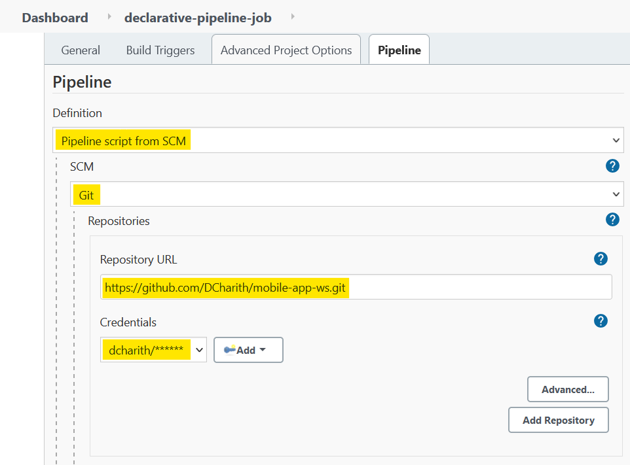
Task: Open the Credentials help question mark
Action: tap(601, 321)
